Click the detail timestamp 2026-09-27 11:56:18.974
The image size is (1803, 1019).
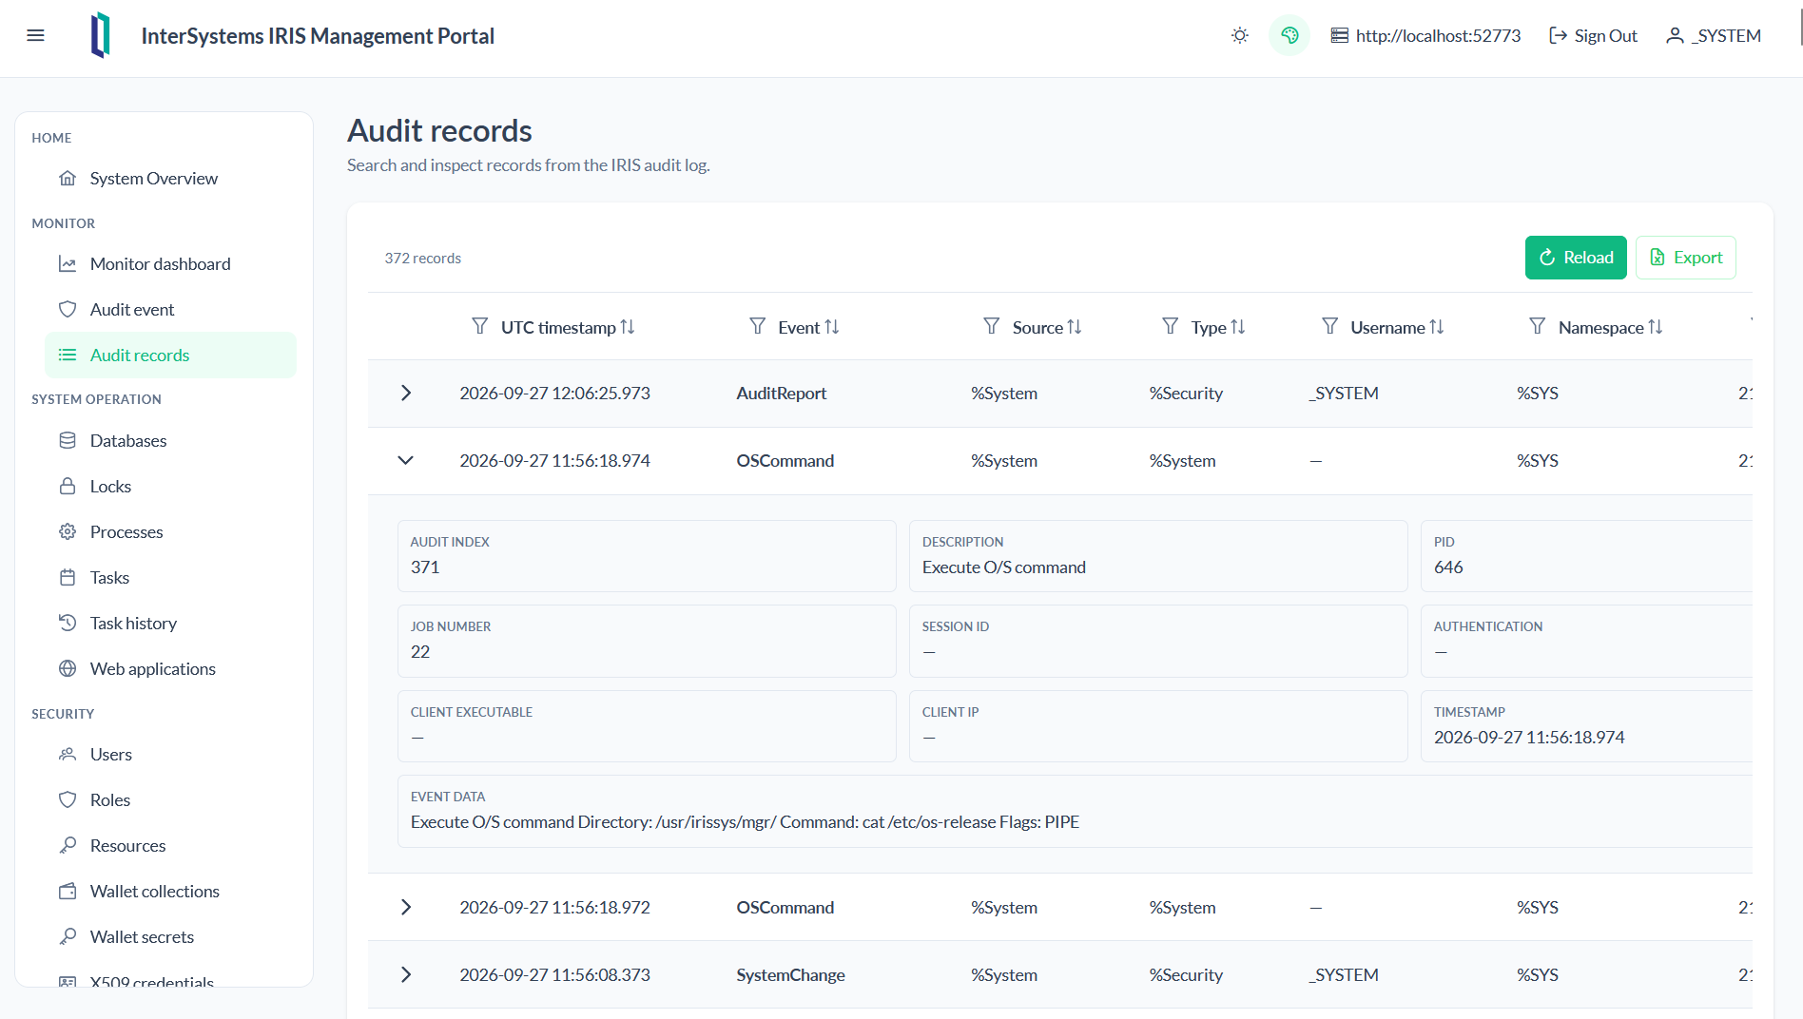pyautogui.click(x=1529, y=738)
